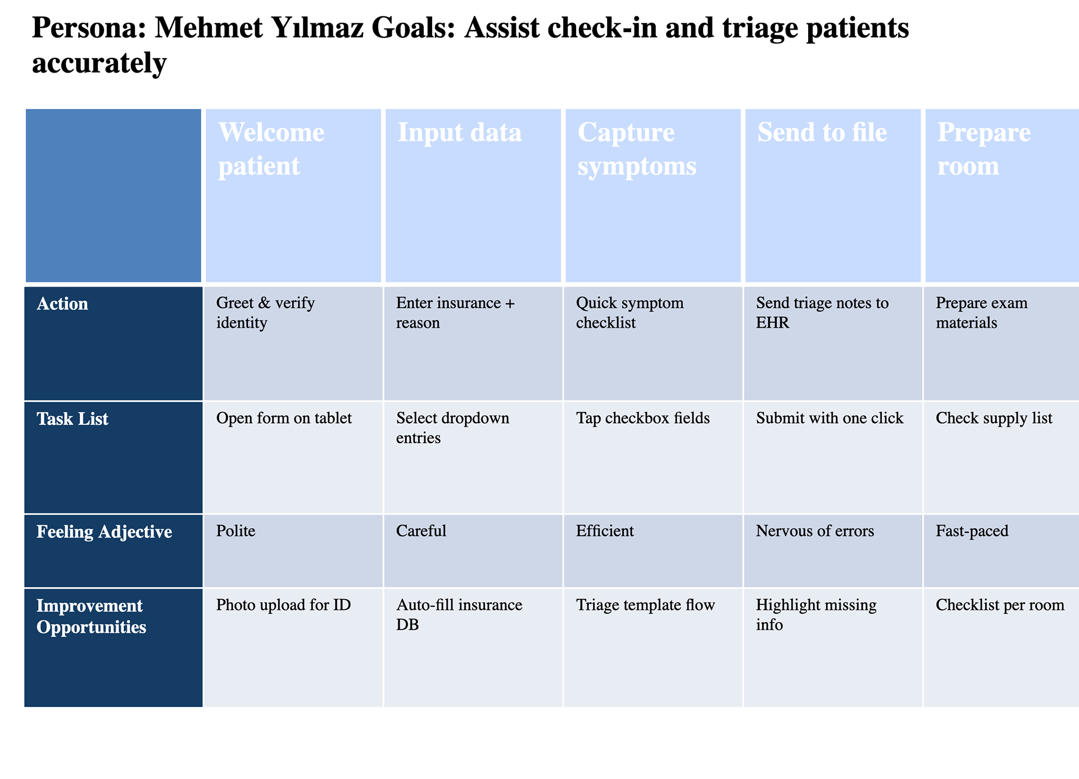Viewport: 1079px width, 779px height.
Task: Select the Send triage notes to EHR cell
Action: click(833, 343)
